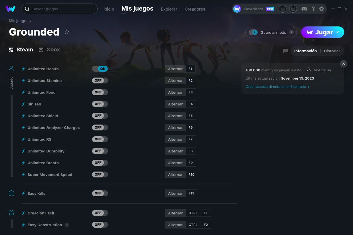Click the Mis juegos breadcrumb link
The image size is (353, 235).
point(19,21)
